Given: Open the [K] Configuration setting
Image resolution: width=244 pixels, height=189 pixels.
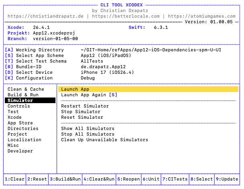Looking at the screenshot, I should (29, 78).
